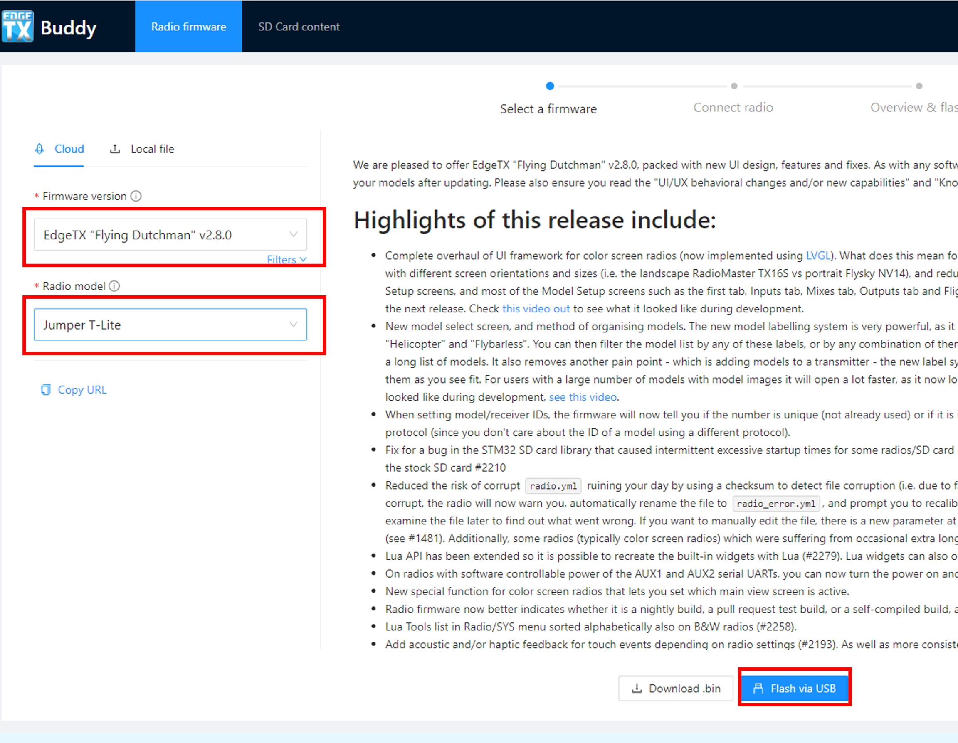
Task: Open the LVGL hyperlink
Action: [818, 256]
